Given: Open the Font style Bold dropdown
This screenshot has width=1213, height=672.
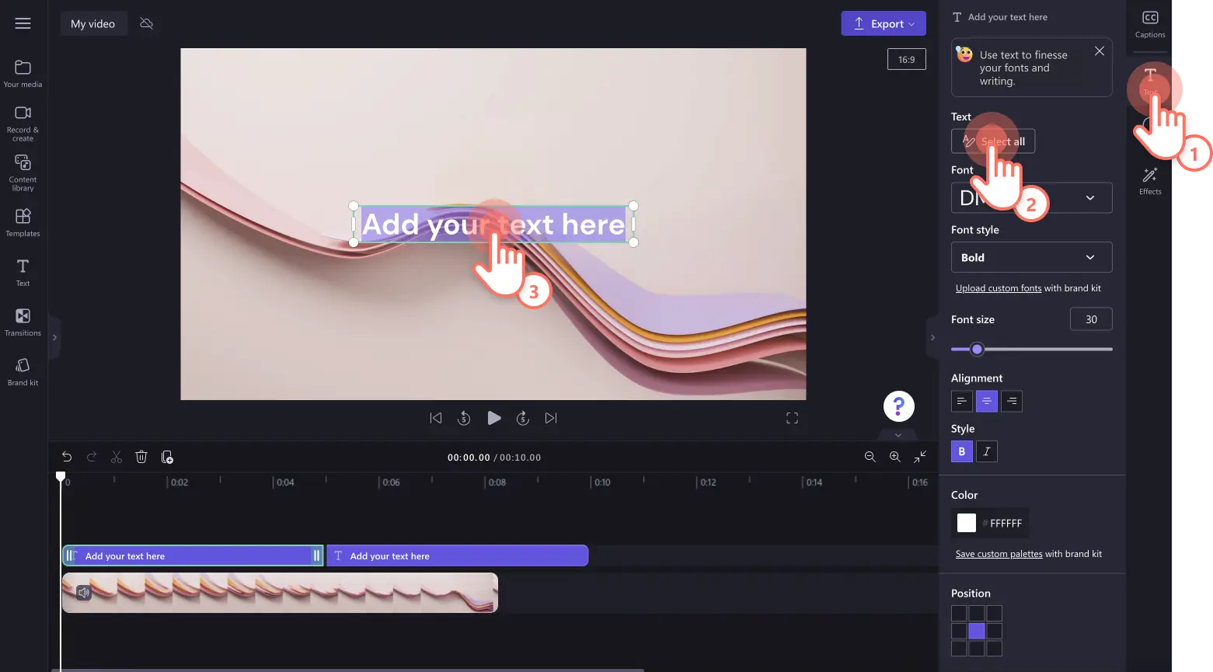Looking at the screenshot, I should [x=1031, y=257].
